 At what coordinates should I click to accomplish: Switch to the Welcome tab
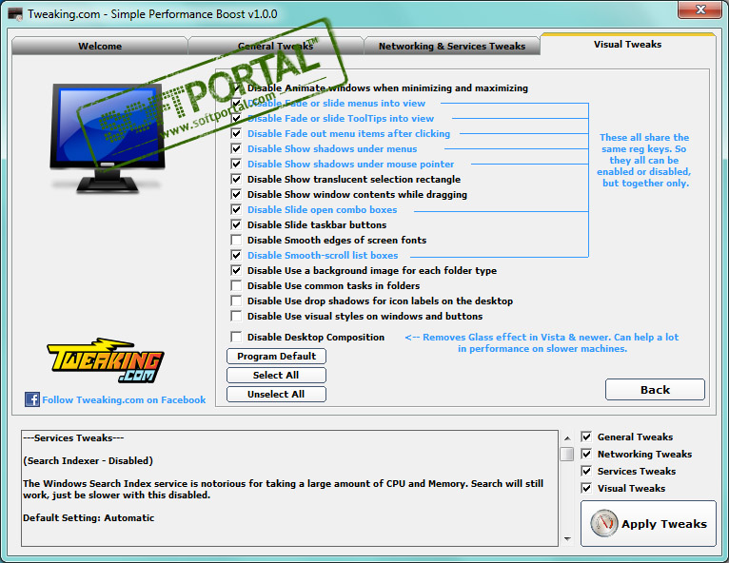(100, 46)
